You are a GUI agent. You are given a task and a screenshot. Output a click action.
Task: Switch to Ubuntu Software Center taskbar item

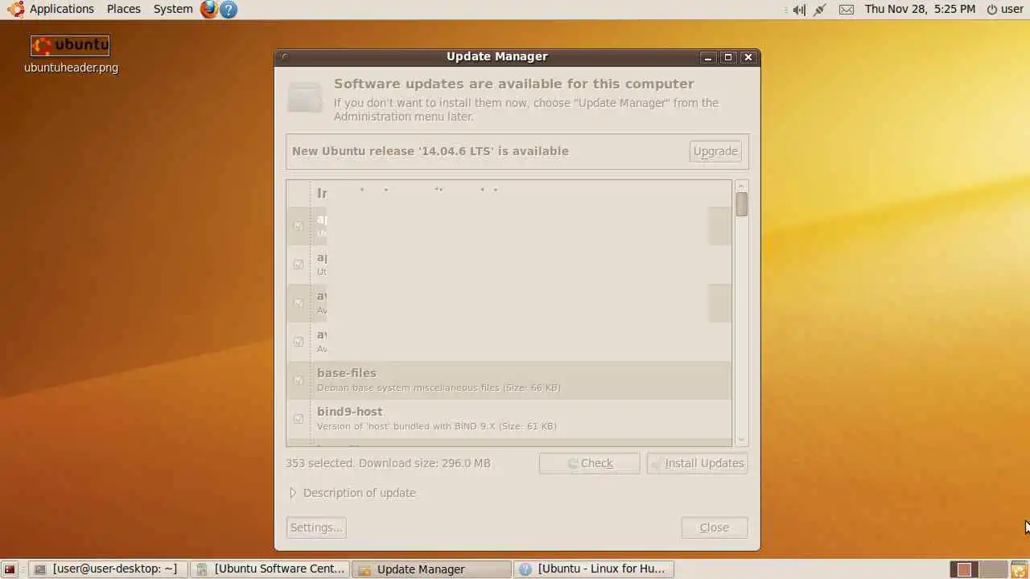point(270,569)
